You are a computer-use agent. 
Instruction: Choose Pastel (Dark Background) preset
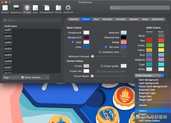point(153,86)
